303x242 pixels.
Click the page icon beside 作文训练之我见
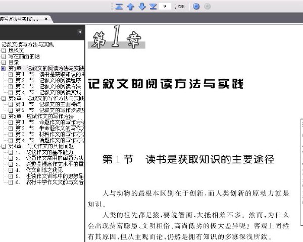(x=11, y=170)
